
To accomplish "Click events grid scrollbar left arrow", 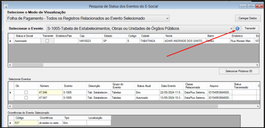I will [x=10, y=106].
